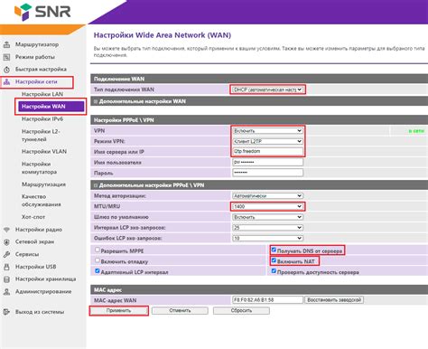
Task: Click the Настройки USB icon
Action: point(6,267)
